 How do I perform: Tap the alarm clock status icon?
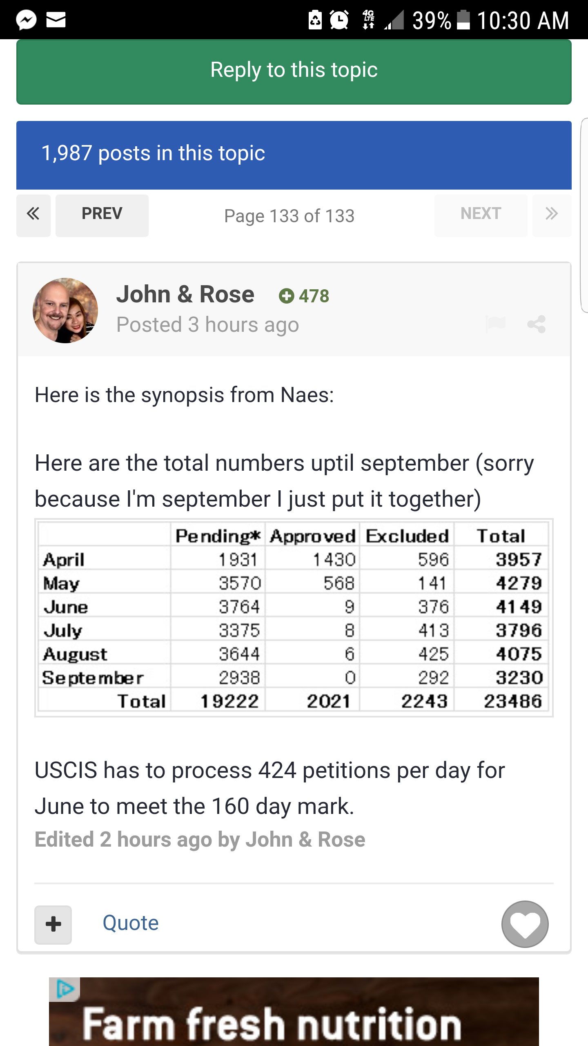(339, 20)
